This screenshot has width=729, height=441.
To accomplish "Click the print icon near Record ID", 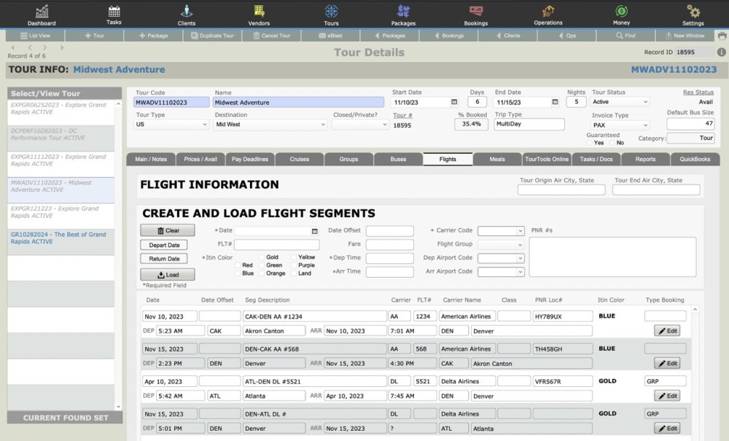I will pos(722,36).
